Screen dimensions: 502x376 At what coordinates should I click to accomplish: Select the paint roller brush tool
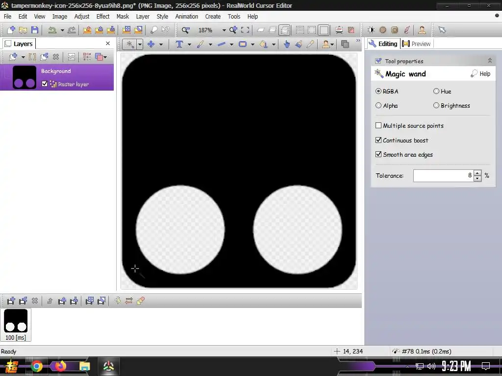299,44
